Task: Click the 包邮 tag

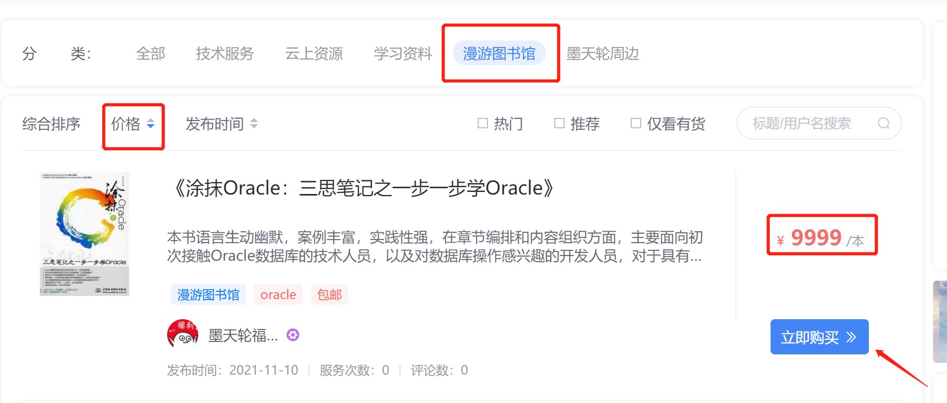Action: point(330,294)
